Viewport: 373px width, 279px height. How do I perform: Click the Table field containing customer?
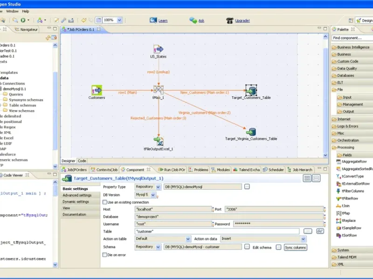point(217,231)
